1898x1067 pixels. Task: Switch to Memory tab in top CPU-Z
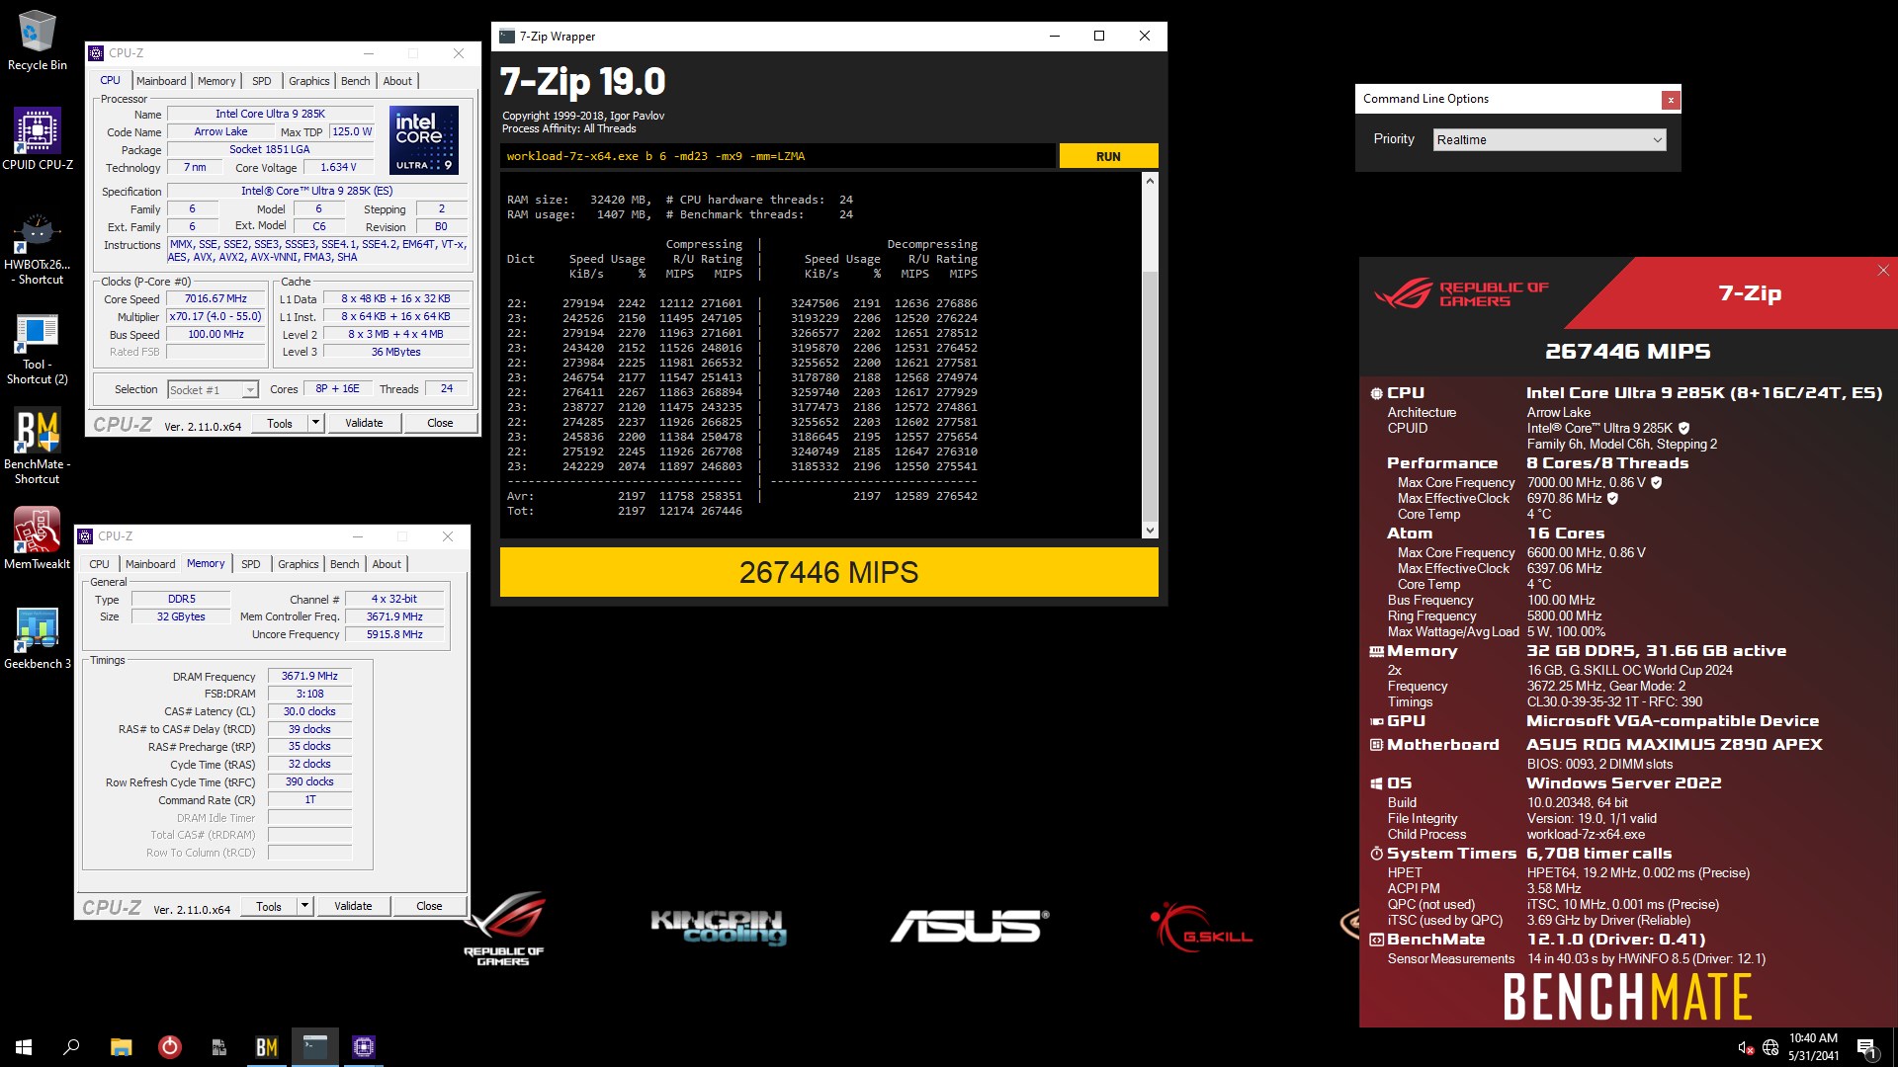click(x=216, y=81)
